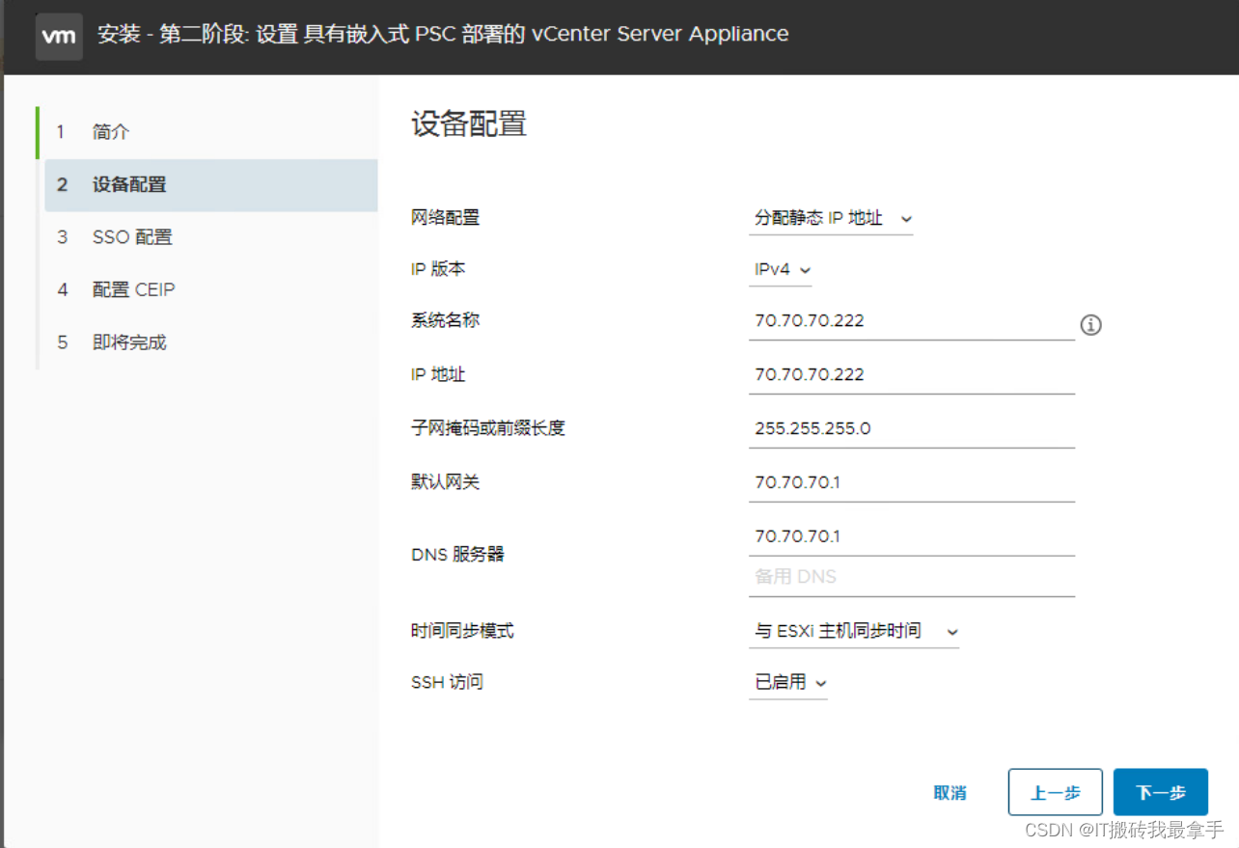The width and height of the screenshot is (1239, 848).
Task: Click the 下一步 button
Action: tap(1161, 793)
